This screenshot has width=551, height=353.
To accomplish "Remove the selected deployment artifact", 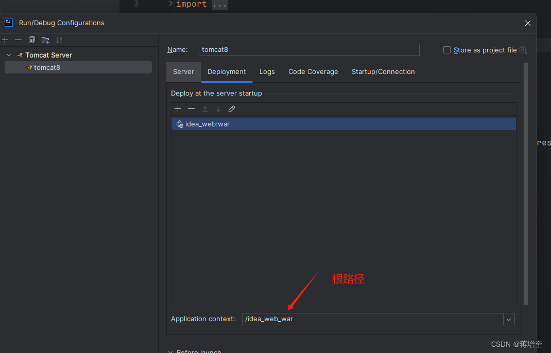I will point(191,109).
